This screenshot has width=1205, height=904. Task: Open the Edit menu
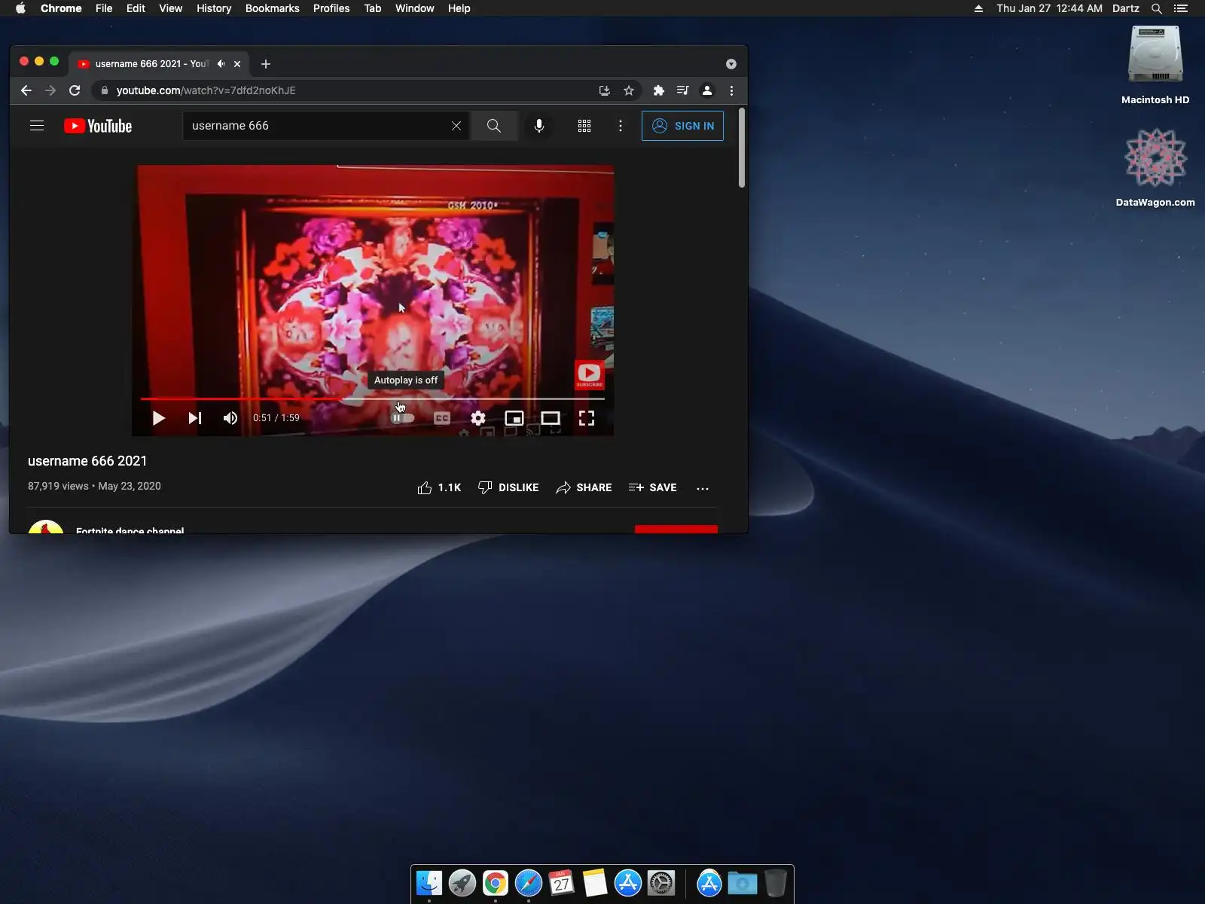[x=136, y=8]
